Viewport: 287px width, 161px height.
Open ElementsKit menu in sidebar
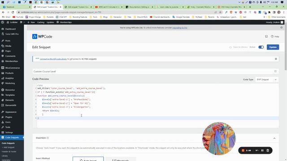11,105
